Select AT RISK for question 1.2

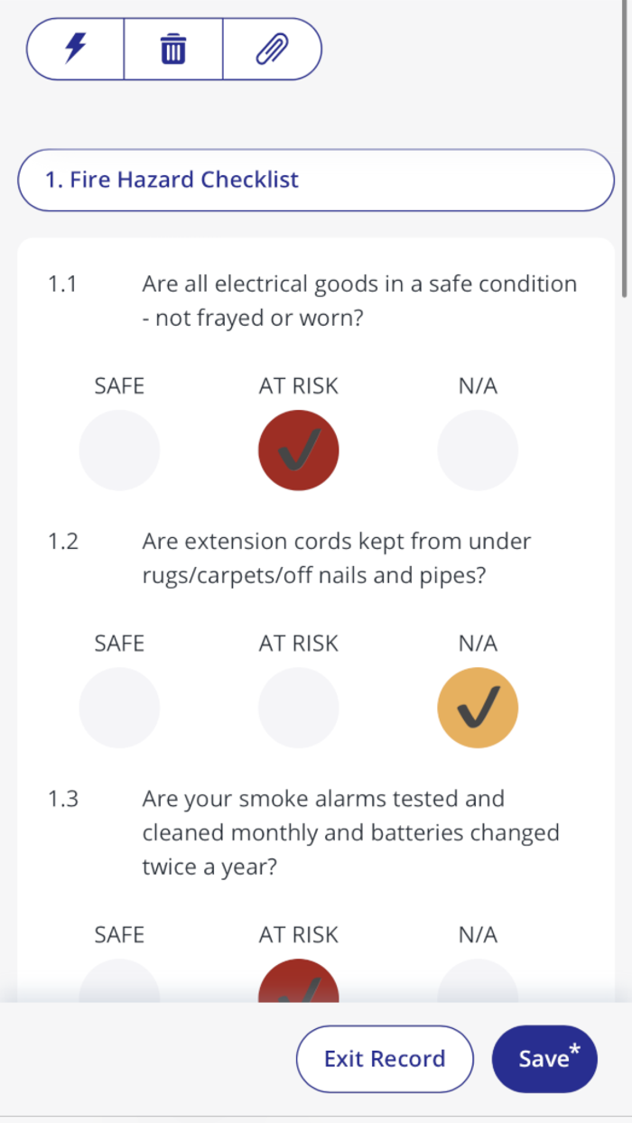click(298, 707)
